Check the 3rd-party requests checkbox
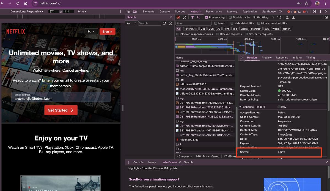330x191 pixels. click(246, 34)
